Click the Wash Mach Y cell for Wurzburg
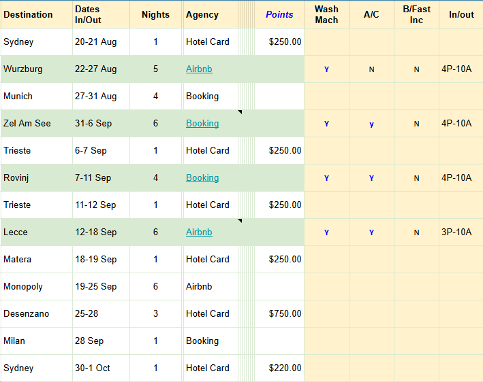Screen dimensions: 483x382 326,69
